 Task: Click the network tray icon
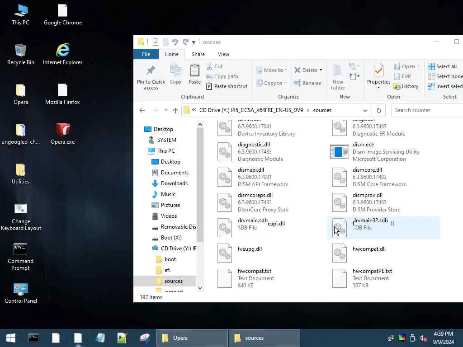click(x=391, y=338)
